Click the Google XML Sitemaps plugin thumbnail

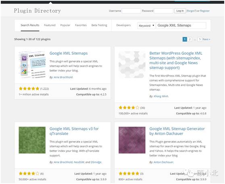[x=32, y=65]
